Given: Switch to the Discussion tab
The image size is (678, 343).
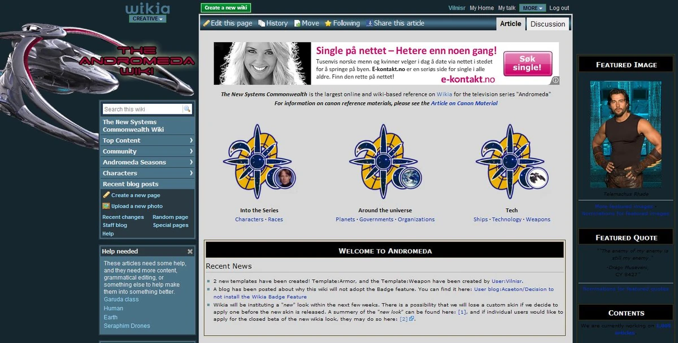Looking at the screenshot, I should pos(547,24).
